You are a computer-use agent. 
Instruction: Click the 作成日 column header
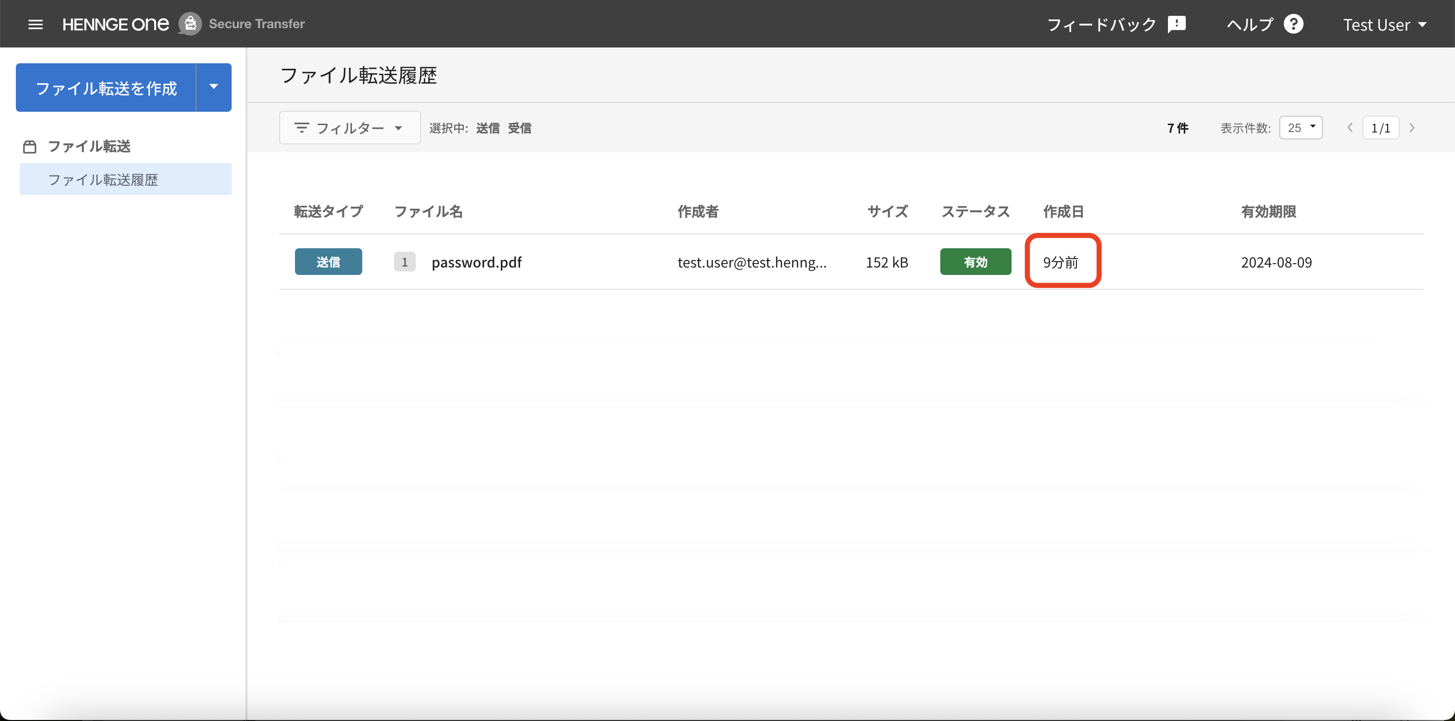coord(1064,211)
